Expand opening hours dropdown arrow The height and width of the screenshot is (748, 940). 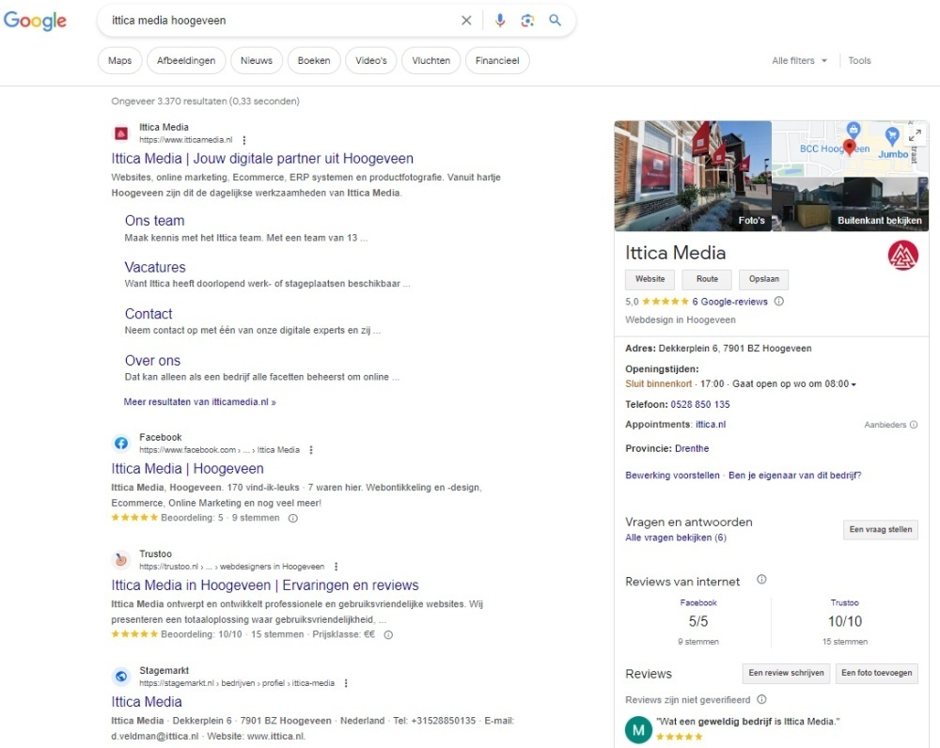[854, 384]
